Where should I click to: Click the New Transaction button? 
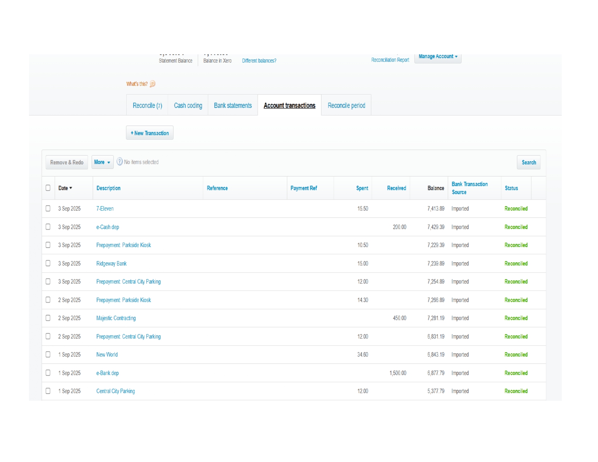click(x=150, y=133)
